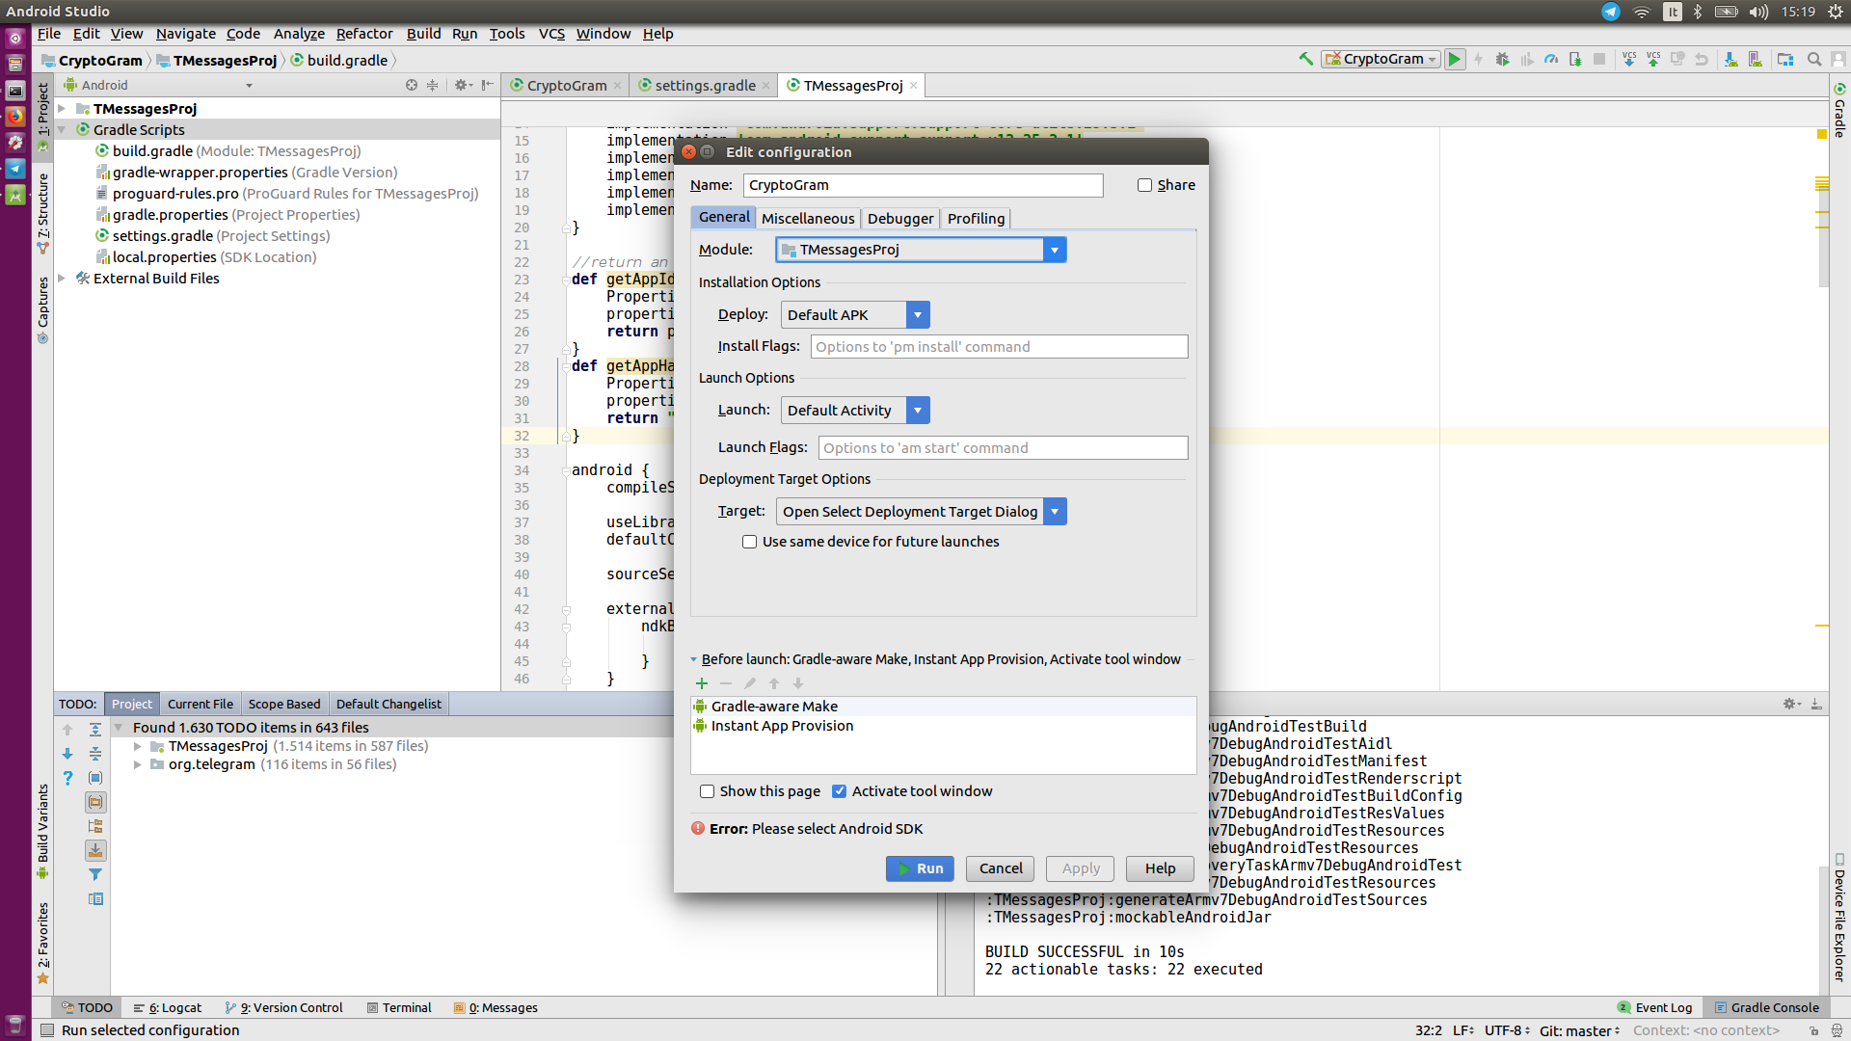The height and width of the screenshot is (1041, 1851).
Task: Check Use same device for future launches
Action: coord(749,542)
